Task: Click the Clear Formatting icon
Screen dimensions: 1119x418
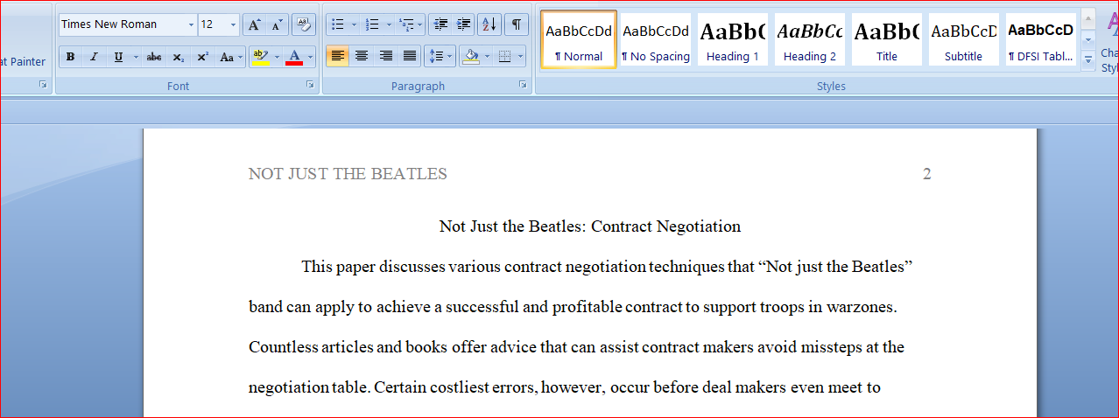Action: (x=303, y=24)
